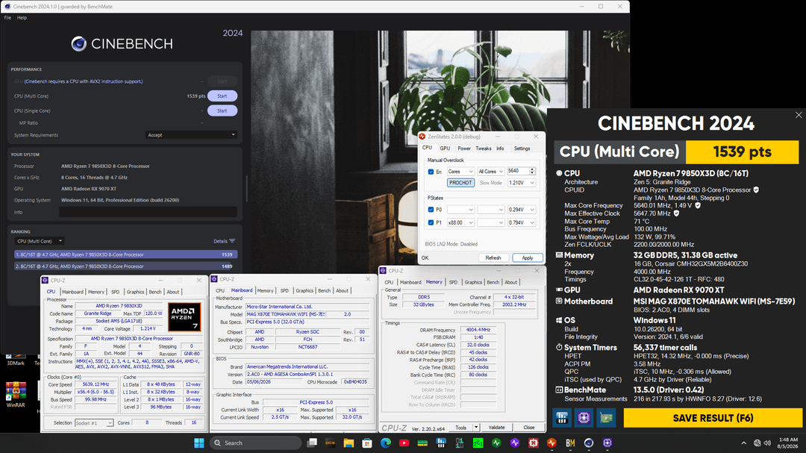Open the purple waveform taskbar icon
Viewport: 806px width, 453px height.
pos(514,443)
